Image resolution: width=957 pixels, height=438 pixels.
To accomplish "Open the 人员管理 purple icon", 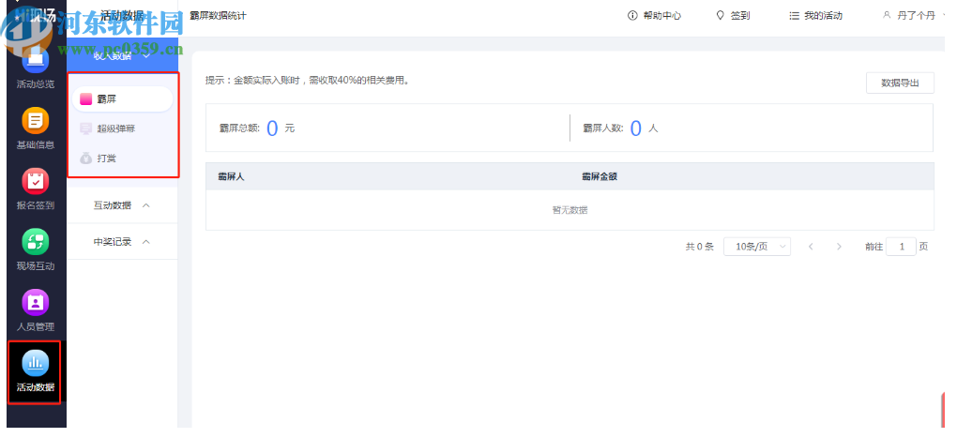I will (x=36, y=302).
